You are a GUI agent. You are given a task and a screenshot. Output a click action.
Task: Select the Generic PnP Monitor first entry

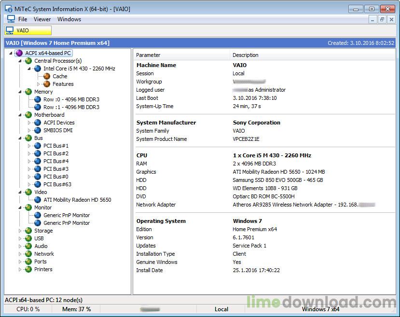(67, 215)
